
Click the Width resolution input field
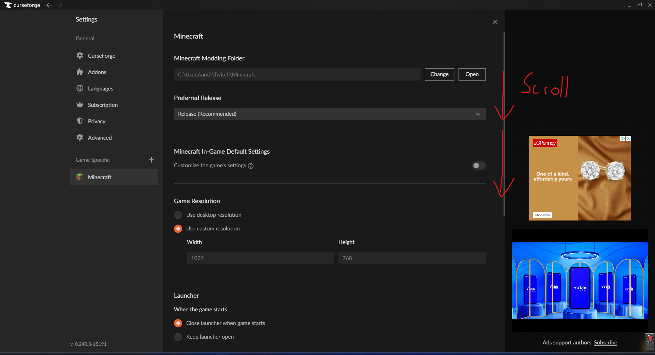[260, 258]
